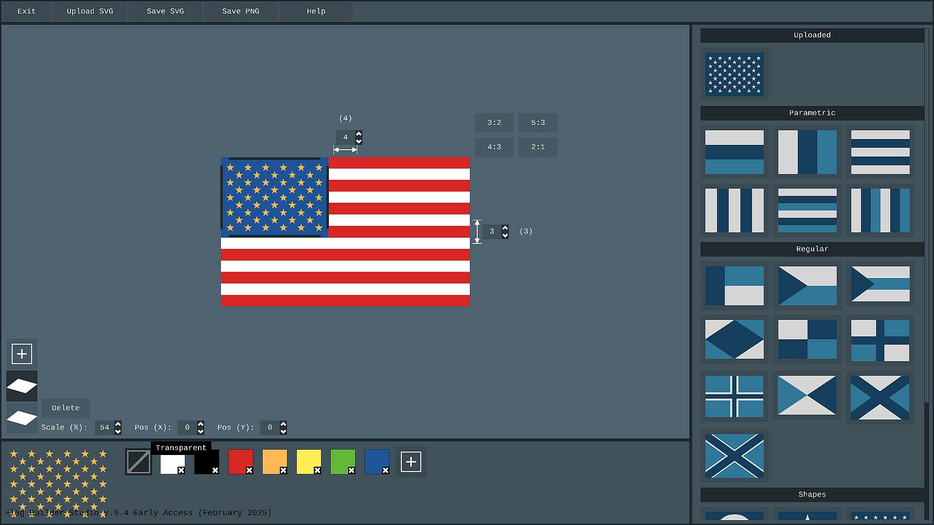The width and height of the screenshot is (934, 525).
Task: Select the uploaded stars thumbnail
Action: (x=734, y=74)
